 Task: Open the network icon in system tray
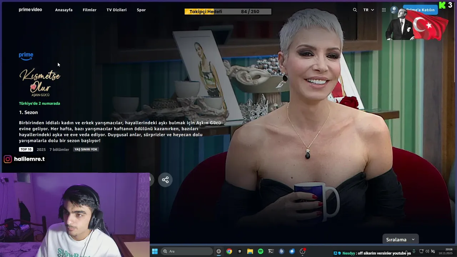(x=421, y=251)
